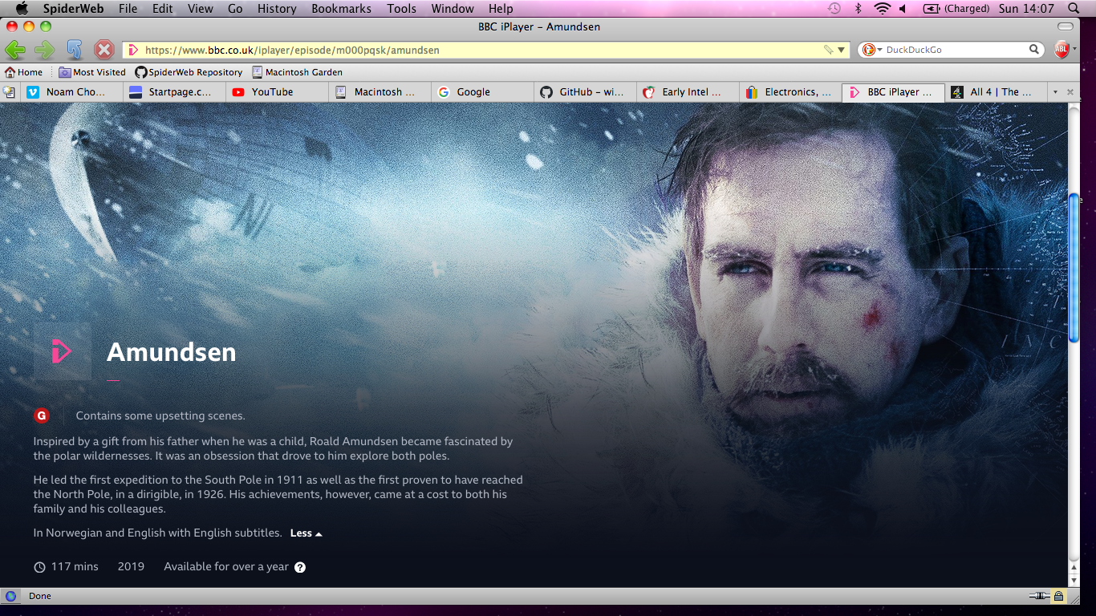Switch to the Electronics, … tab

tap(790, 92)
